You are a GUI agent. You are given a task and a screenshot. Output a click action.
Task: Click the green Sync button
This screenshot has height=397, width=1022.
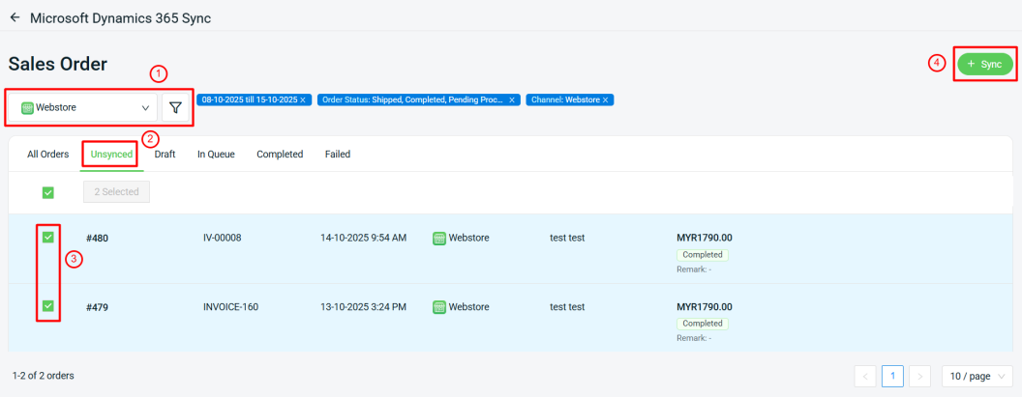tap(985, 64)
